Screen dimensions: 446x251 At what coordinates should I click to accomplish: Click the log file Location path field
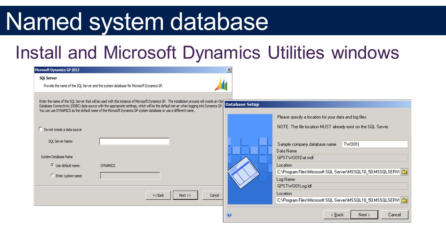pos(338,200)
